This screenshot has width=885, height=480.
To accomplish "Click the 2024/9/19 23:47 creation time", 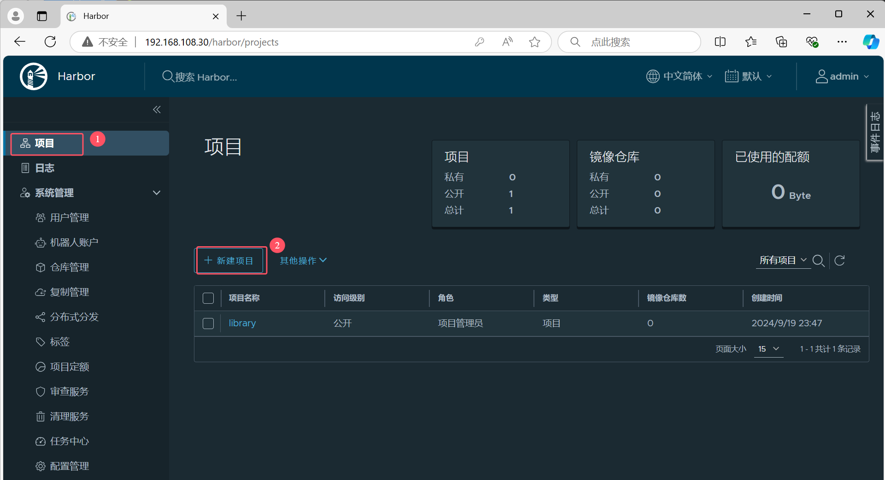I will coord(787,323).
